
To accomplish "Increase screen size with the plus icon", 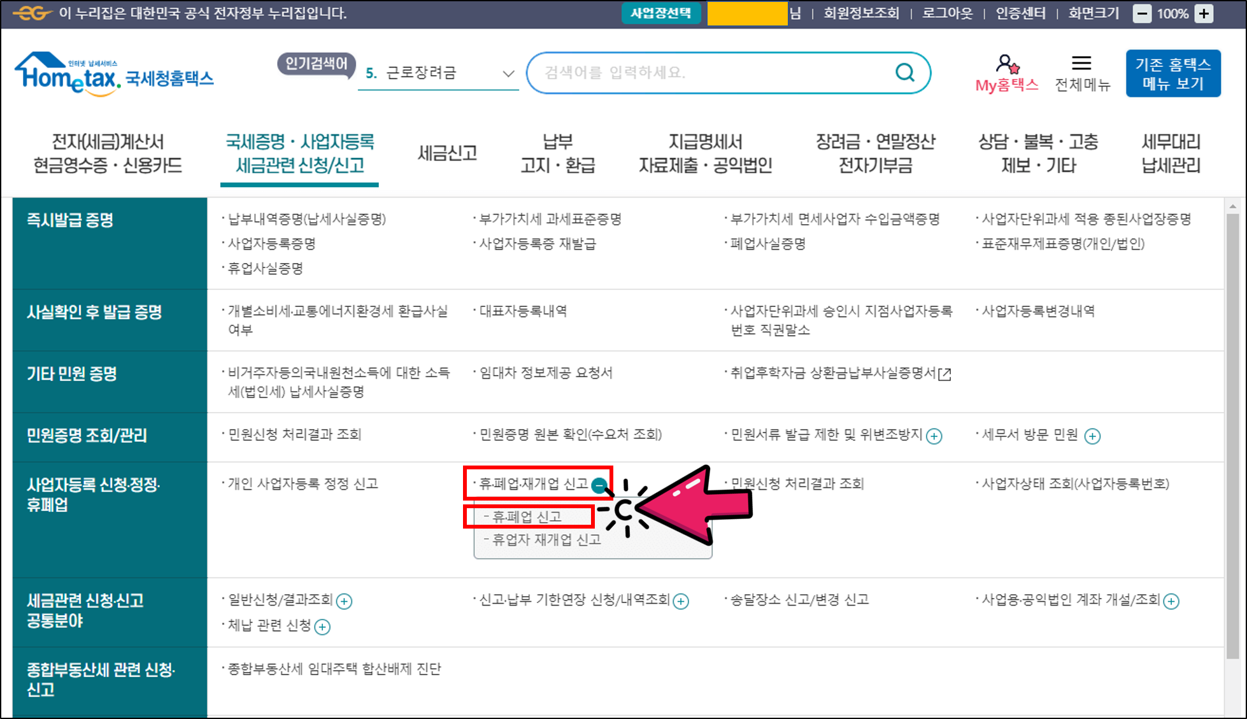I will pos(1204,13).
